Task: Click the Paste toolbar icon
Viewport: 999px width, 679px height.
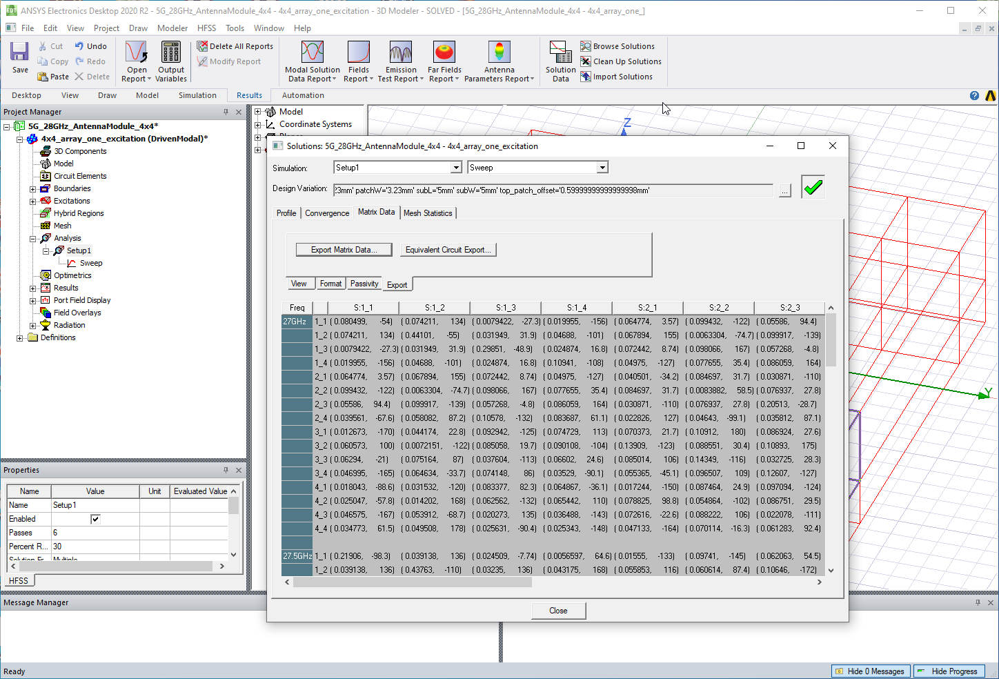Action: 43,77
